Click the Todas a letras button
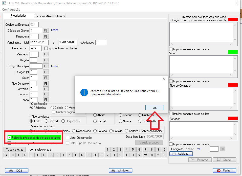The height and width of the screenshot is (176, 242). 14,150
